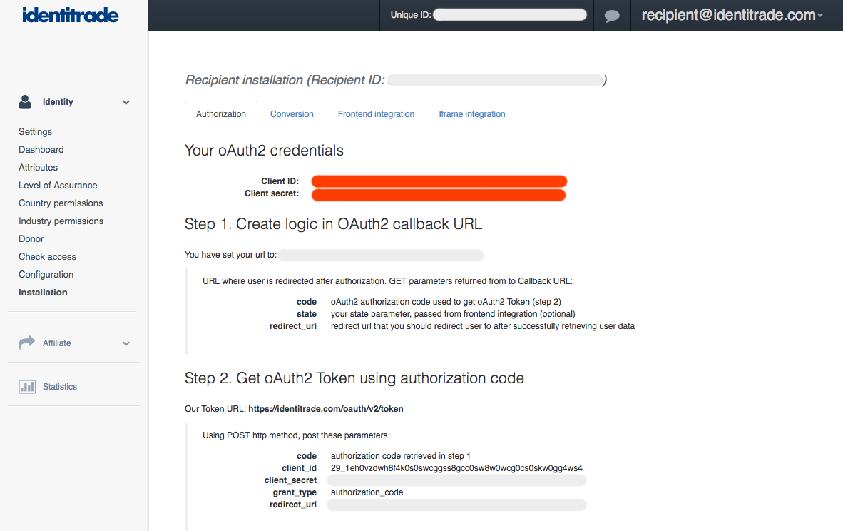Select the Authorization tab
843x531 pixels.
pos(221,114)
